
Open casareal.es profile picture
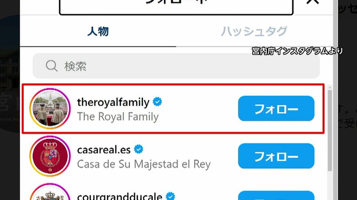click(x=50, y=156)
